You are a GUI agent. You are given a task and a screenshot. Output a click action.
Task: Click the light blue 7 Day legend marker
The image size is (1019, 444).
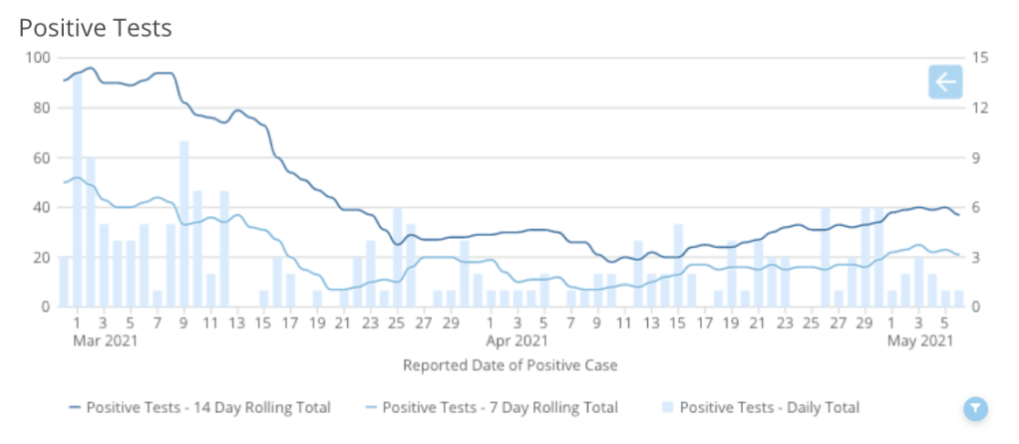(371, 407)
